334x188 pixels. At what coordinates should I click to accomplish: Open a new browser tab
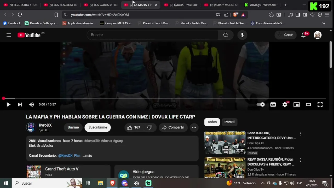(285, 5)
